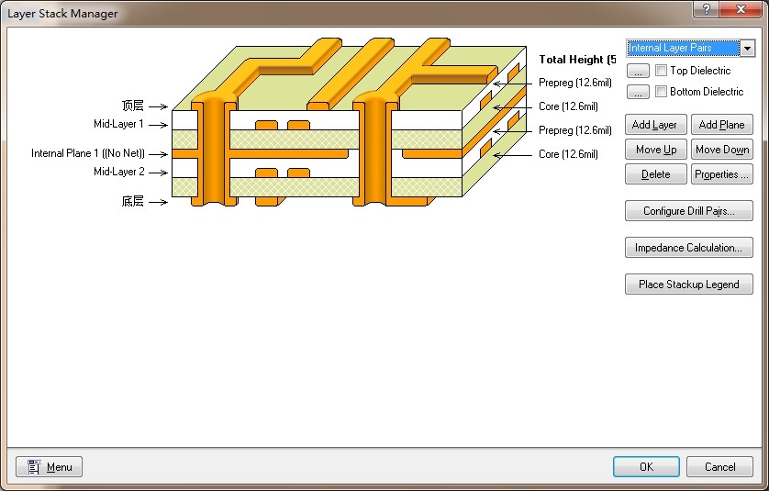Select the Mid-Layer 2 label
Screen dimensions: 769x491
coord(118,172)
